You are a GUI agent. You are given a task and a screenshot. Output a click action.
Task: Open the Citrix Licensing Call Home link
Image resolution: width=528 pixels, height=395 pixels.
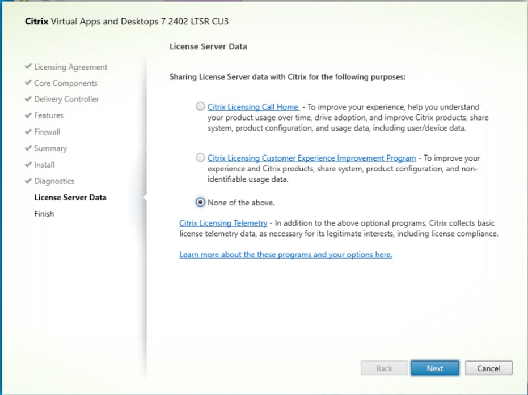(253, 107)
